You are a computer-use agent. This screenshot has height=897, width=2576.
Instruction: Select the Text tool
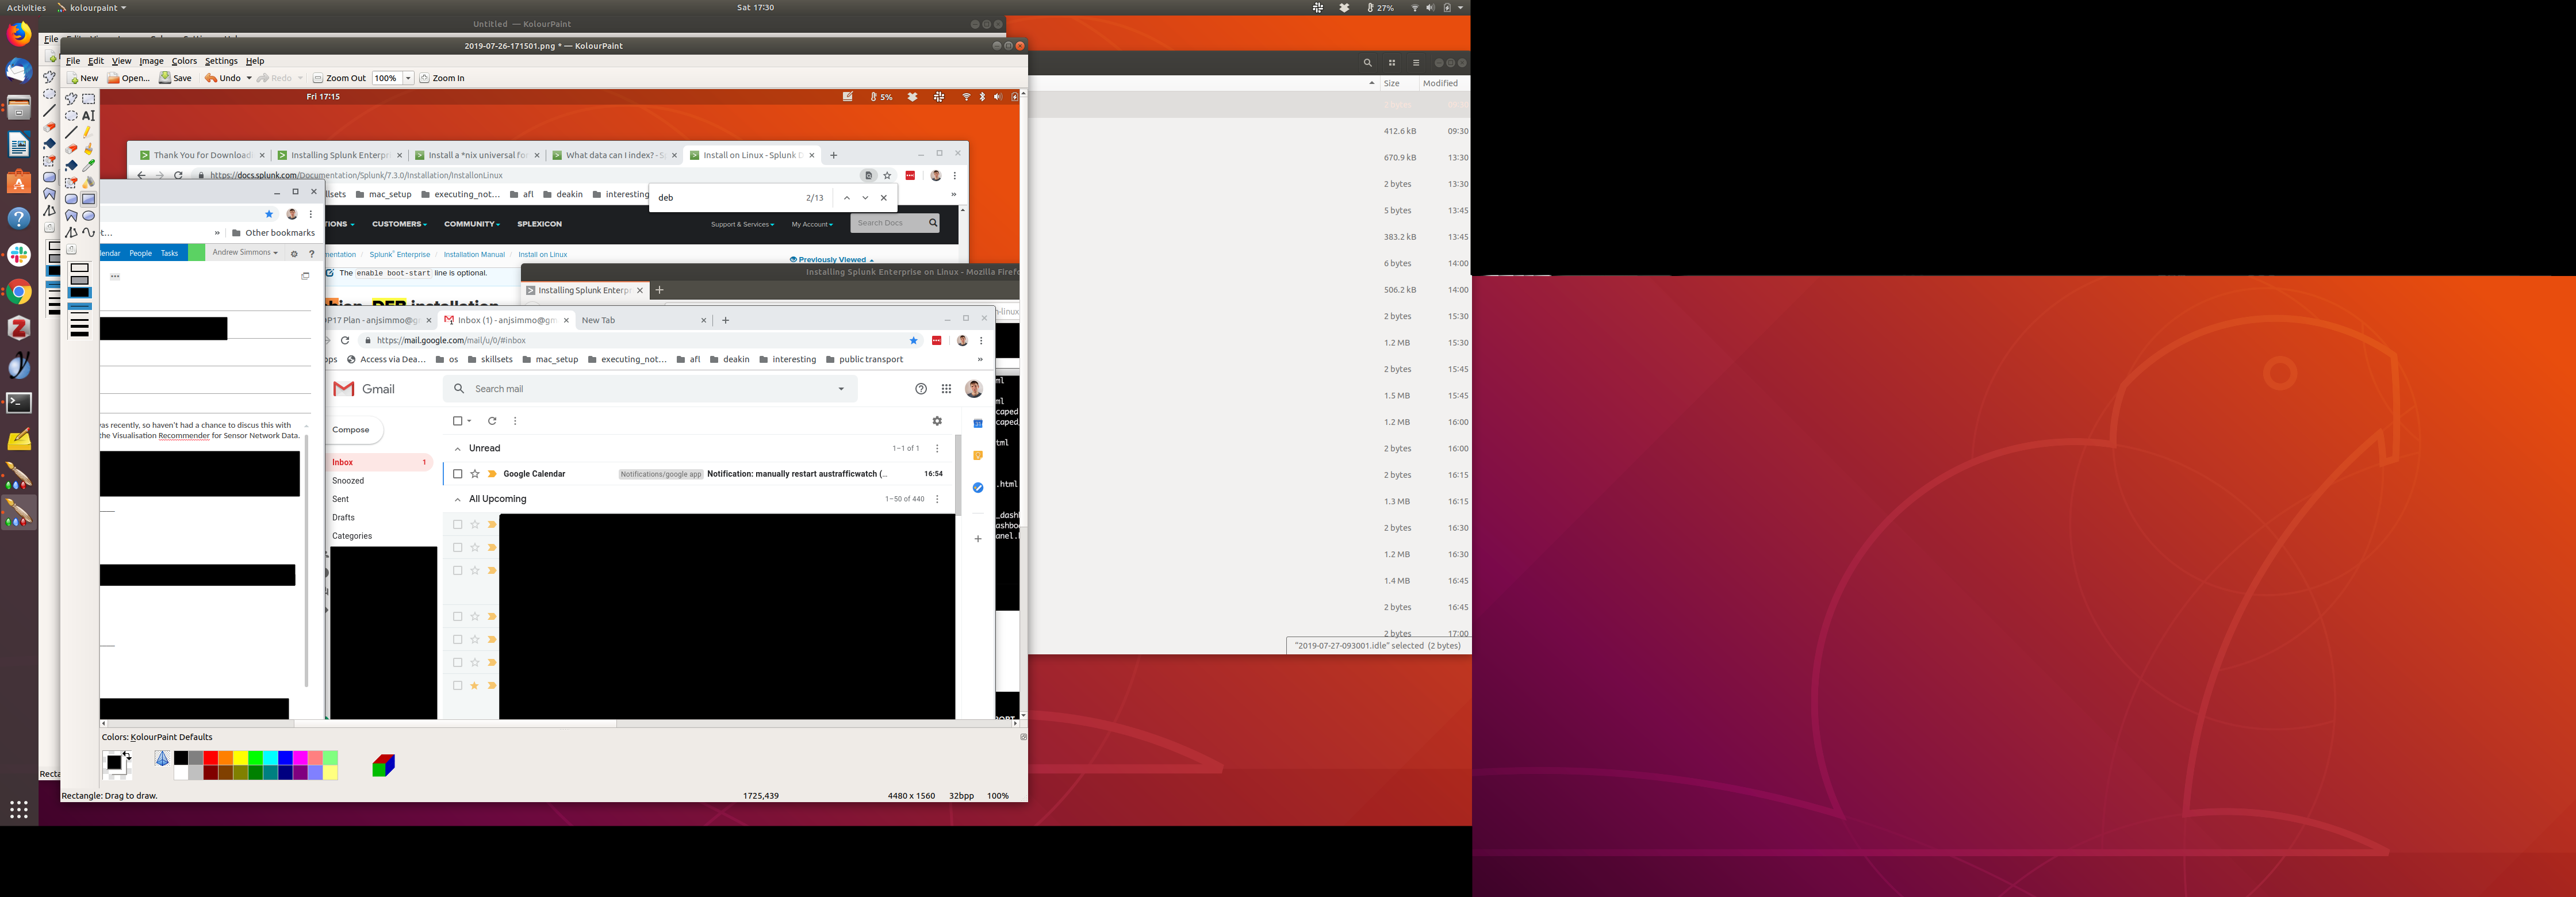click(89, 116)
